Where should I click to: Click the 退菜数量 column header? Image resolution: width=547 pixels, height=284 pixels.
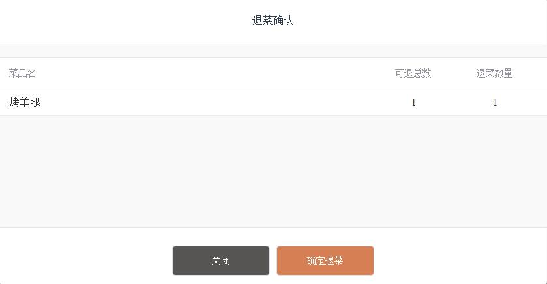(x=494, y=74)
